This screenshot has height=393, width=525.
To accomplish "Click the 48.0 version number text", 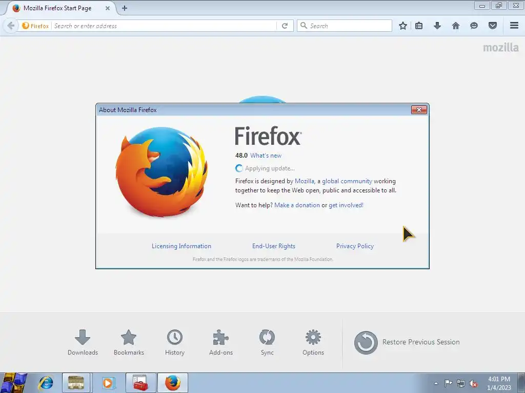I will pyautogui.click(x=241, y=156).
